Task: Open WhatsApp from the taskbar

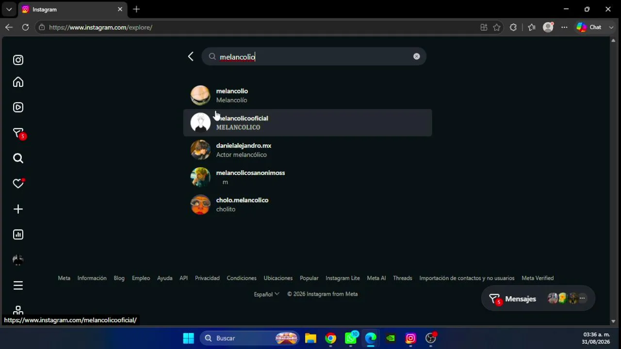Action: coord(351,338)
